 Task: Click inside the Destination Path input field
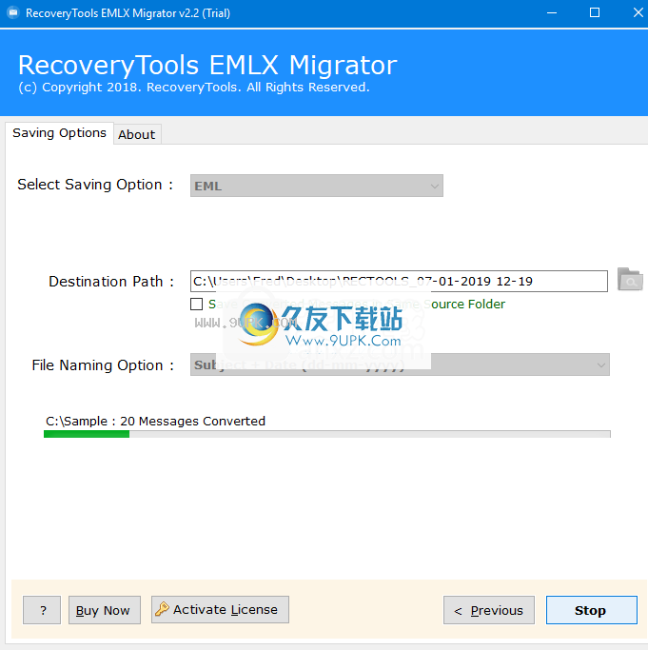point(399,281)
